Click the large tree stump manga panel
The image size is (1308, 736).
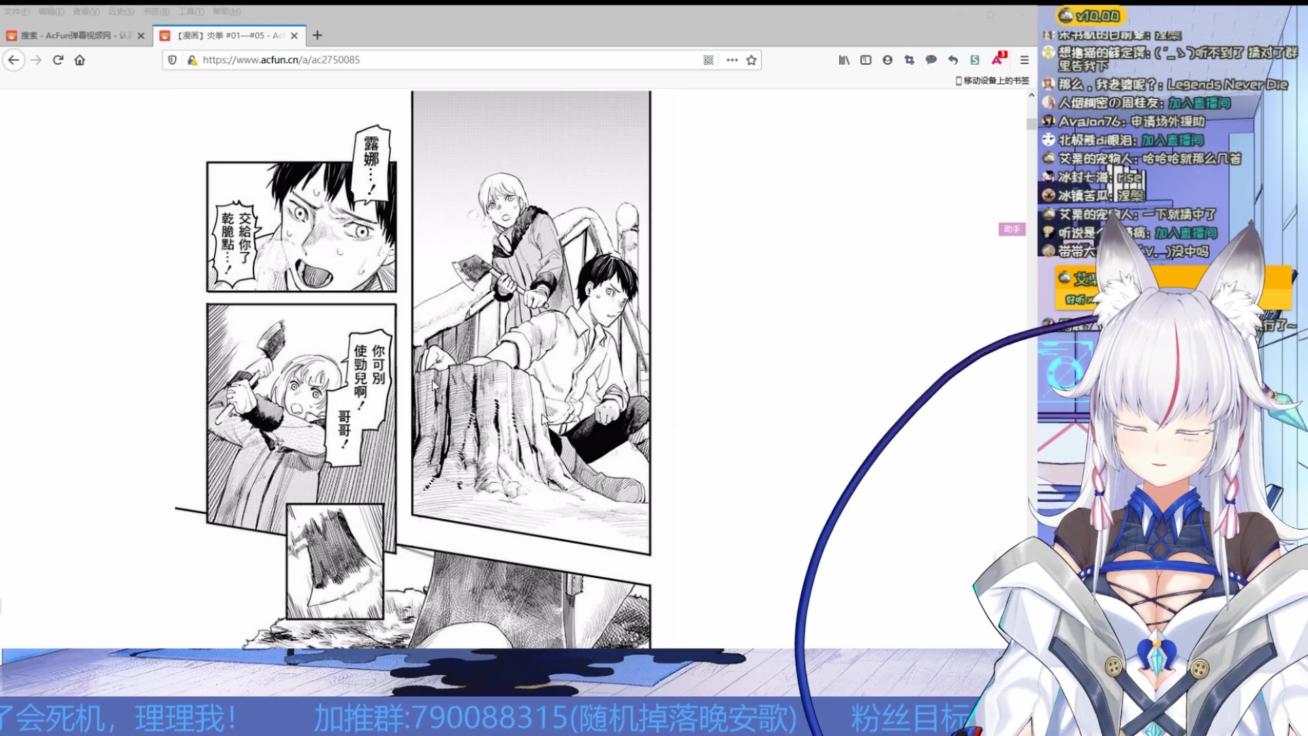531,322
